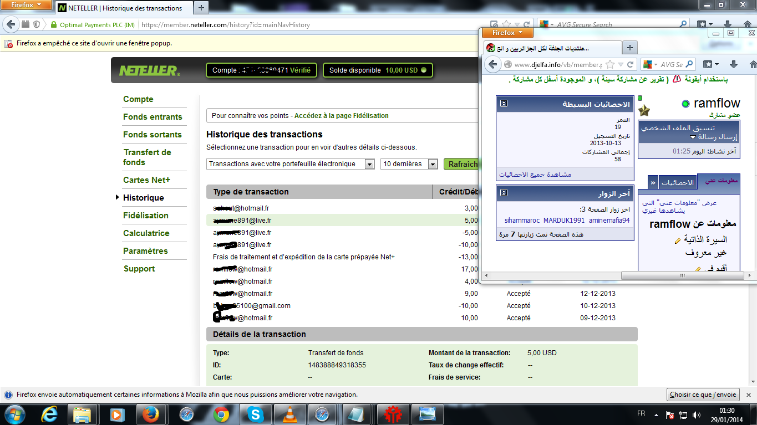Open Google Chrome from taskbar
The height and width of the screenshot is (425, 757).
221,414
